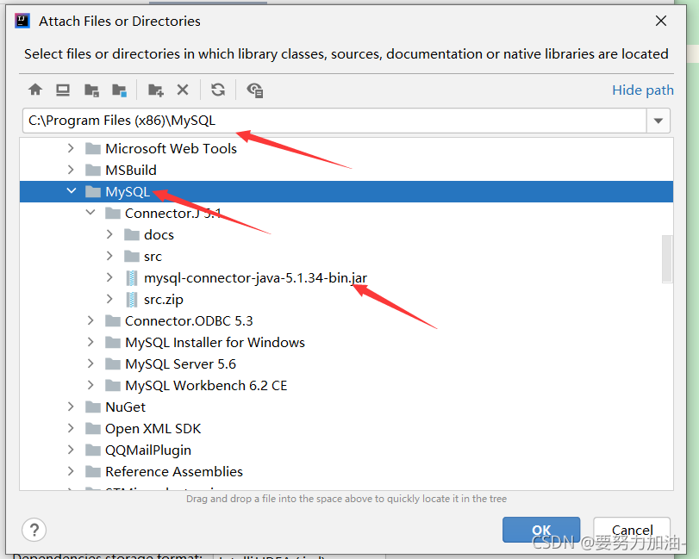Expand Microsoft Web Tools folder
This screenshot has width=699, height=559.
[71, 148]
